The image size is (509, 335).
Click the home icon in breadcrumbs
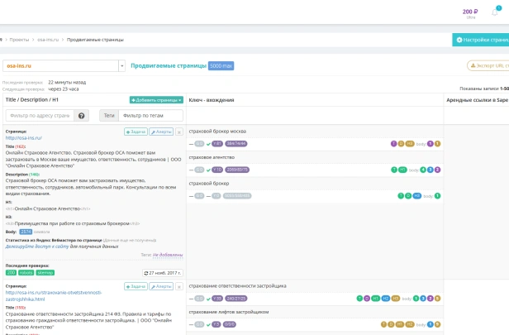tap(1, 39)
